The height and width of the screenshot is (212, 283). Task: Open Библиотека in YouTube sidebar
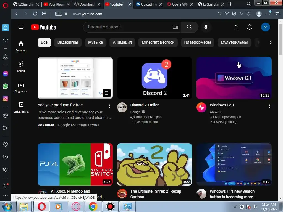[21, 107]
